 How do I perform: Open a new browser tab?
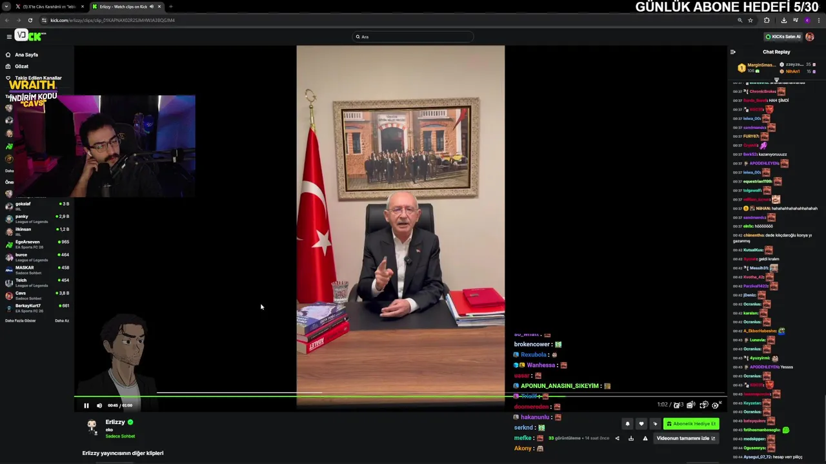[x=170, y=6]
